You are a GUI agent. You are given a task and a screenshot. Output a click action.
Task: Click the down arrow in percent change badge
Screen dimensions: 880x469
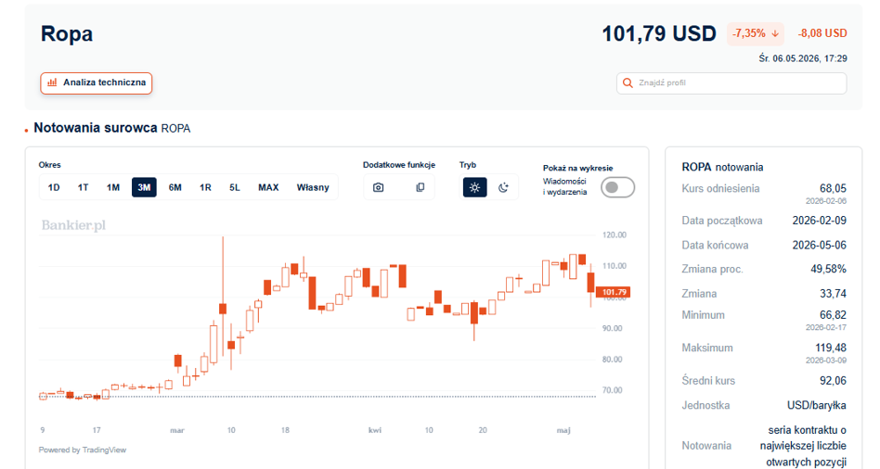[x=775, y=33]
